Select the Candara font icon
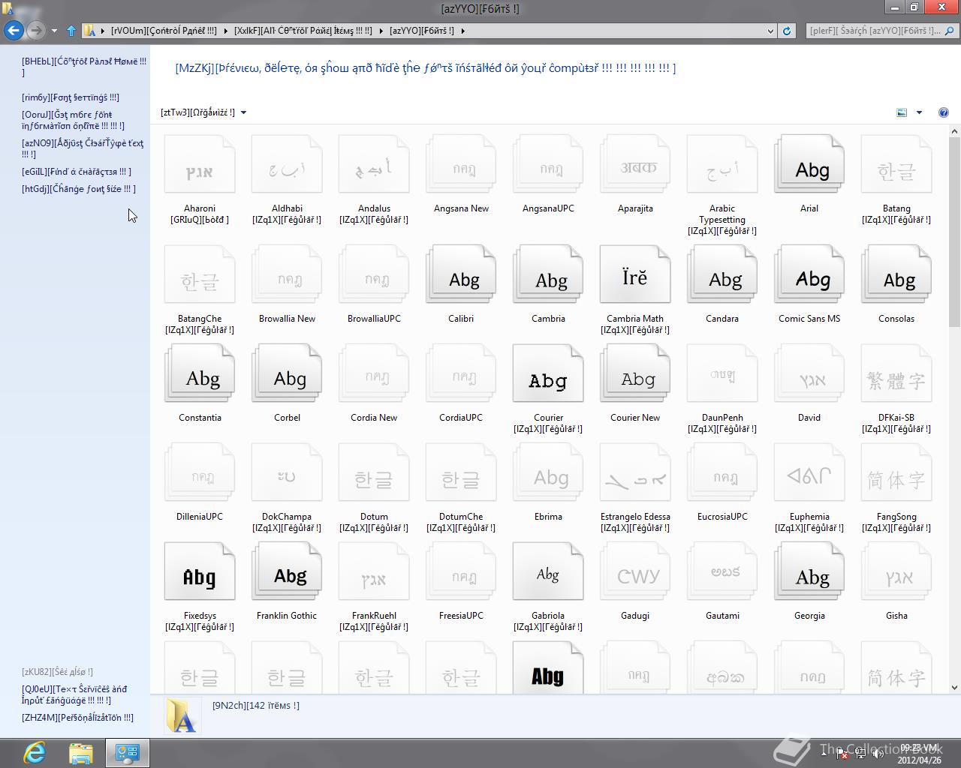The width and height of the screenshot is (961, 768). pyautogui.click(x=722, y=275)
